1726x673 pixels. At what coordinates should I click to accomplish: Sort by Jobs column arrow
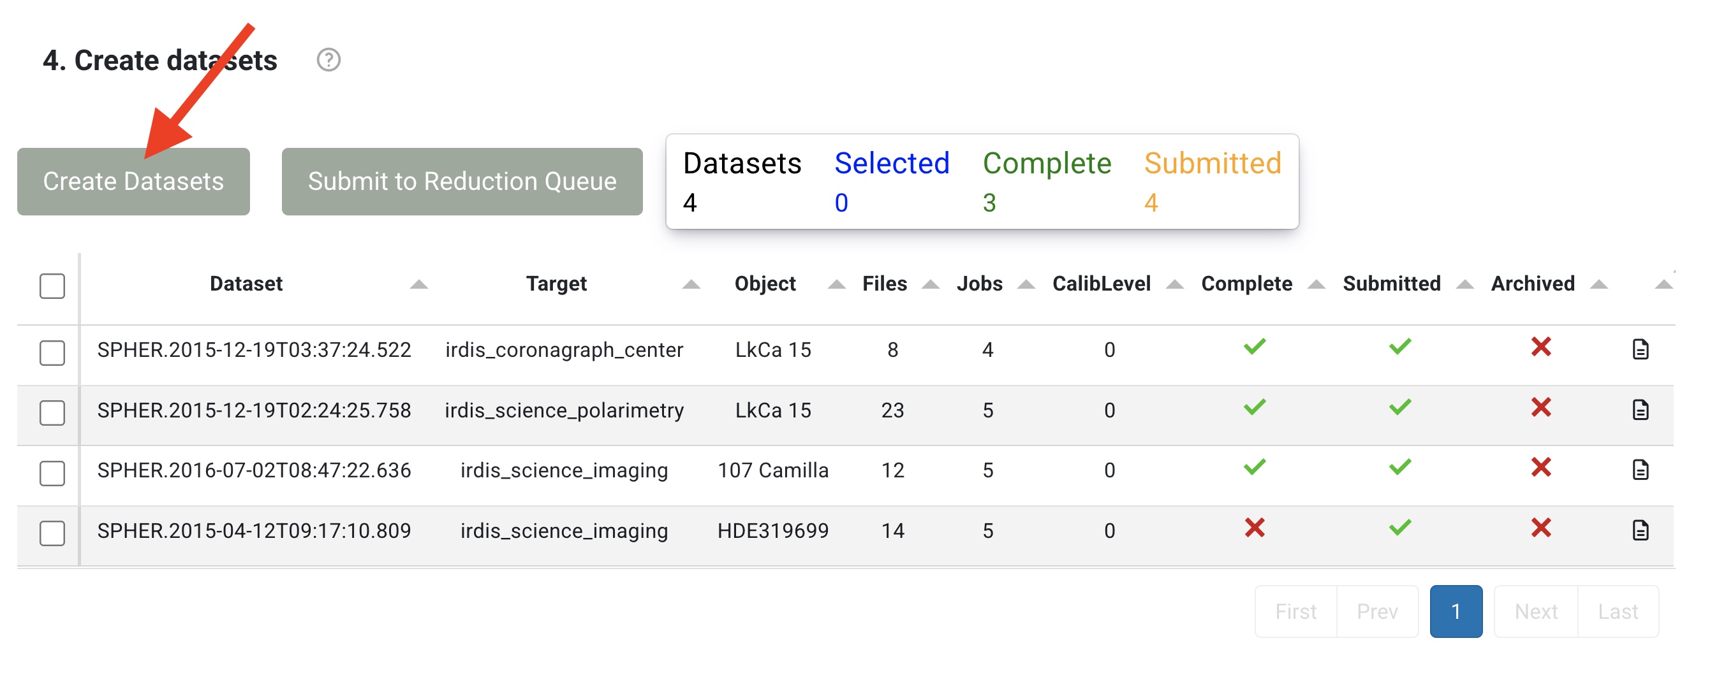click(1026, 285)
